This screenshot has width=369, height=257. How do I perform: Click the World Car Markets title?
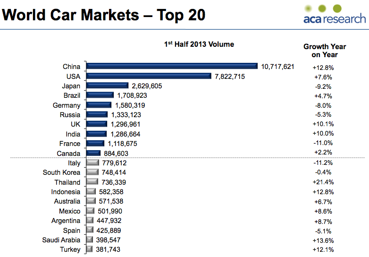point(104,15)
